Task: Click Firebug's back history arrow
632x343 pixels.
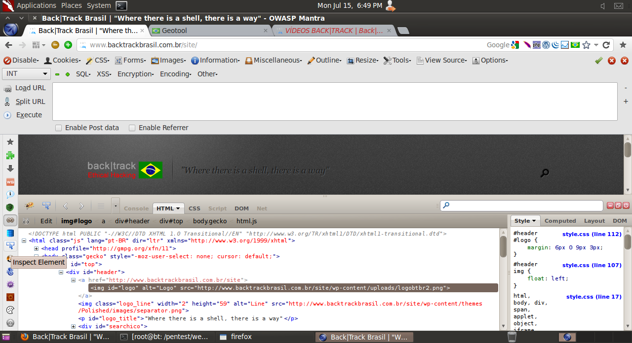Action: pos(65,206)
